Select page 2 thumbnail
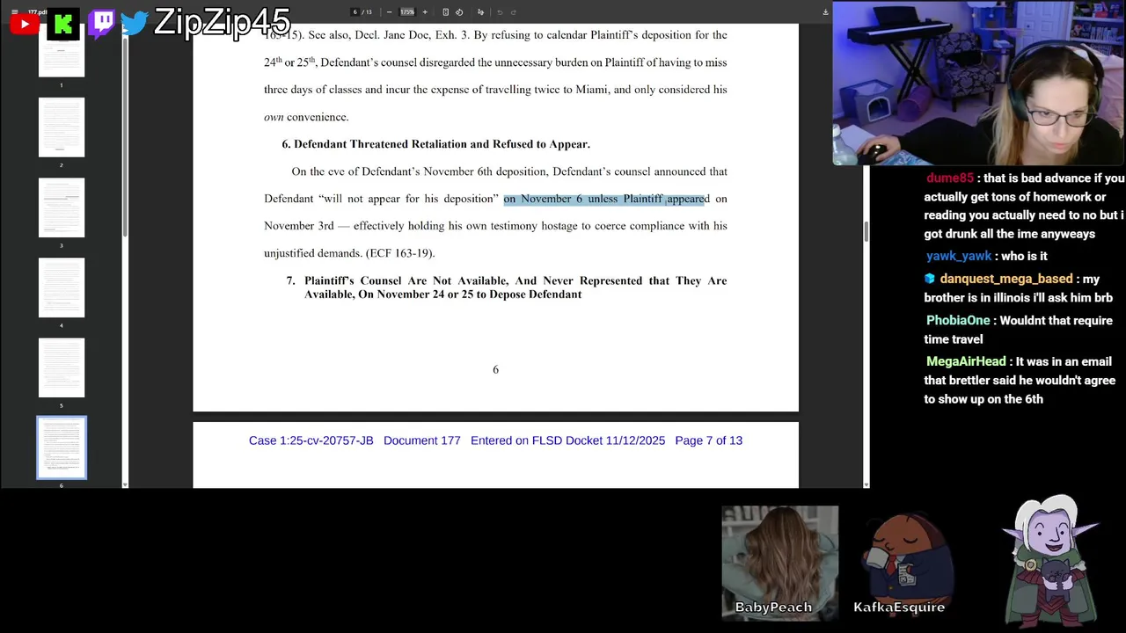 pos(62,127)
